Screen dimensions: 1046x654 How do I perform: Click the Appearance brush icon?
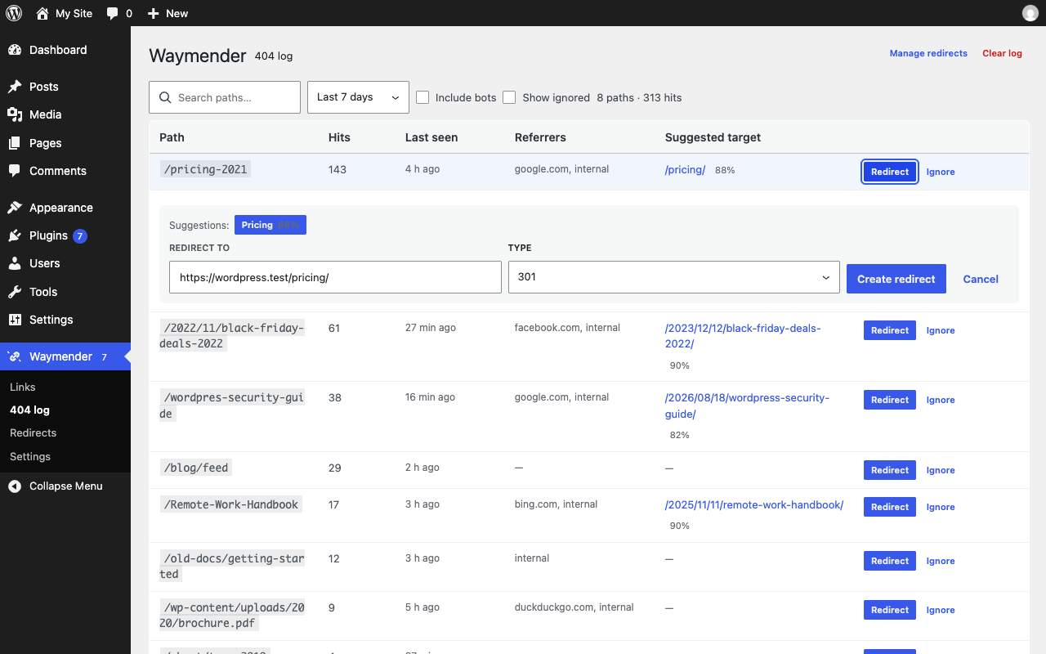15,208
